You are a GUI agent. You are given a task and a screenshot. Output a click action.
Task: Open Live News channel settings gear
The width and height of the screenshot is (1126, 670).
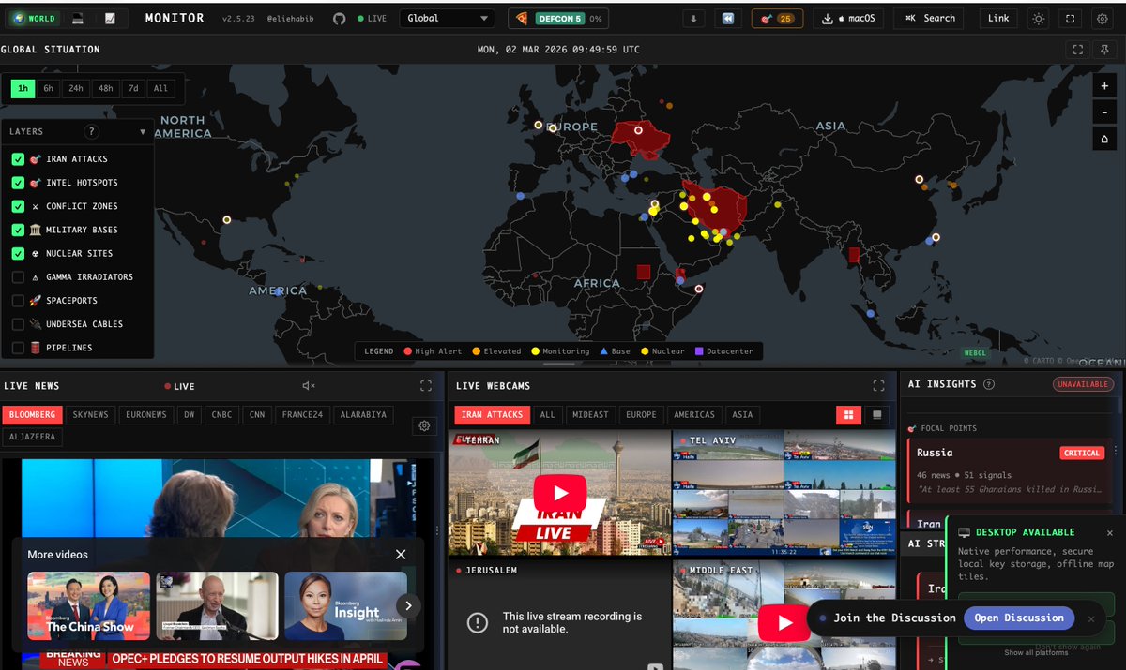point(424,425)
